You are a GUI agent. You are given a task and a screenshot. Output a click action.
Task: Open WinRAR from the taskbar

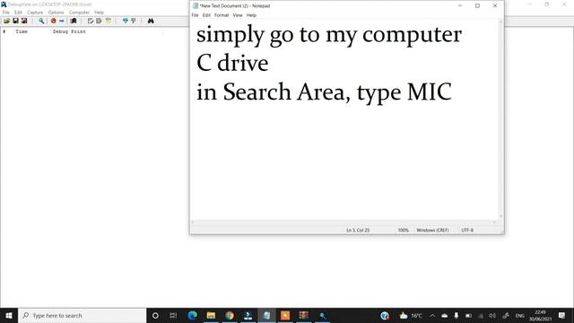coord(303,315)
